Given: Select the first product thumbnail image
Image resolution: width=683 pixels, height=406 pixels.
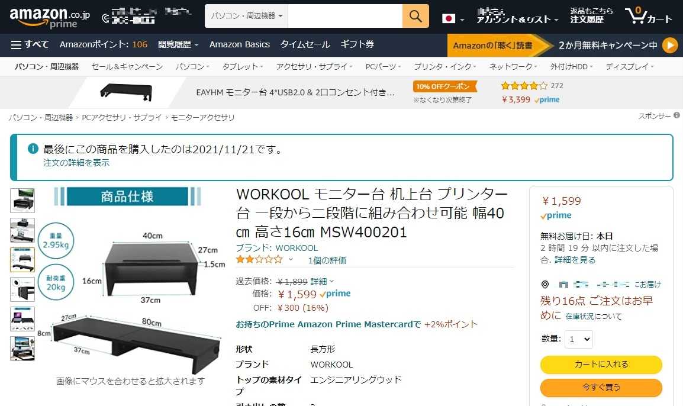Looking at the screenshot, I should pos(22,201).
